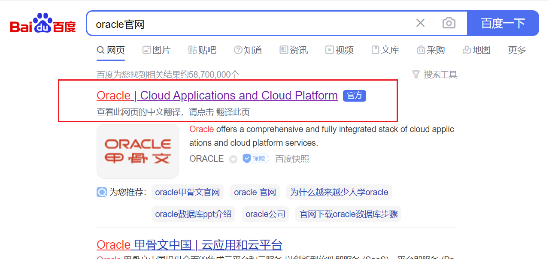This screenshot has height=259, width=549.
Task: Open the Oracle Cloud Applications and Cloud Platform result
Action: point(217,95)
